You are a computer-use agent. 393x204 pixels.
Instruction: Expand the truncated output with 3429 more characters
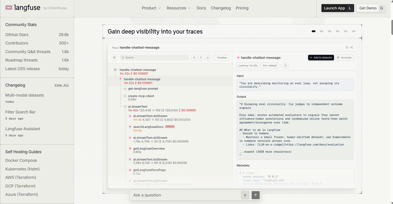click(266, 152)
